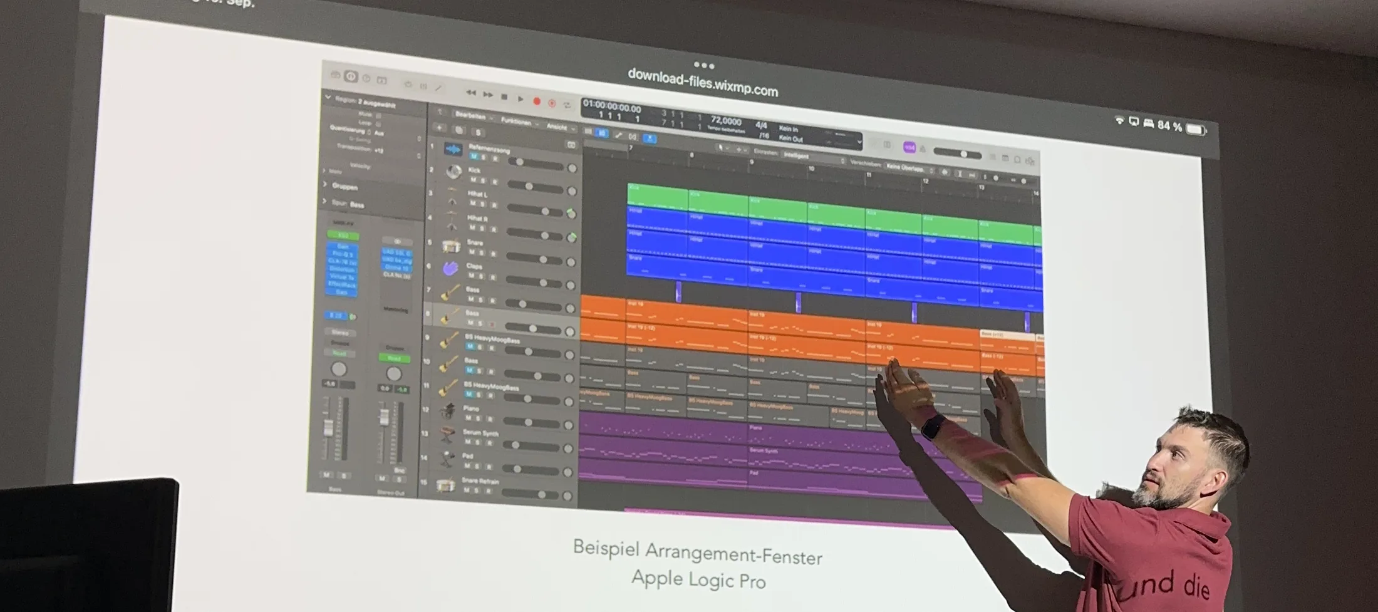The height and width of the screenshot is (612, 1378).
Task: Open the Bearbeiten menu
Action: click(473, 117)
